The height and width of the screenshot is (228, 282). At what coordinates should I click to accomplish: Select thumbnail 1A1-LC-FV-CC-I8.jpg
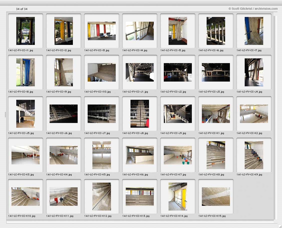26,72
